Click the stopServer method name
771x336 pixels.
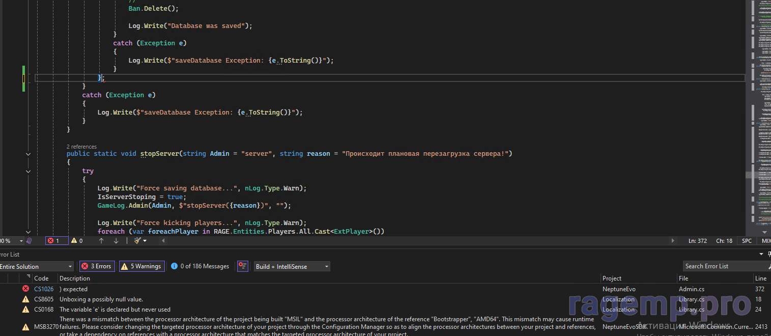tap(159, 154)
